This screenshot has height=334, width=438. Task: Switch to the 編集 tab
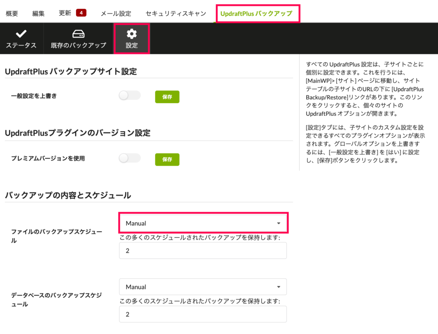coord(38,13)
